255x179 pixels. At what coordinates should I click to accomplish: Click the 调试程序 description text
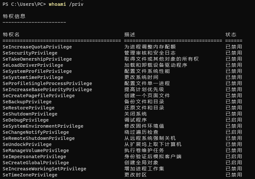coord(136,120)
